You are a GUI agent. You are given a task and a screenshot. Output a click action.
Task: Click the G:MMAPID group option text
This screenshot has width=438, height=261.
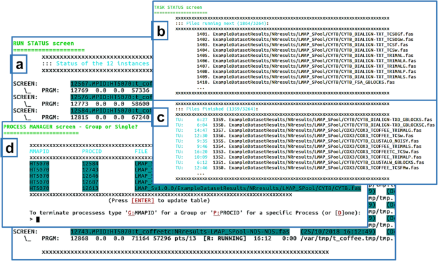click(x=143, y=213)
